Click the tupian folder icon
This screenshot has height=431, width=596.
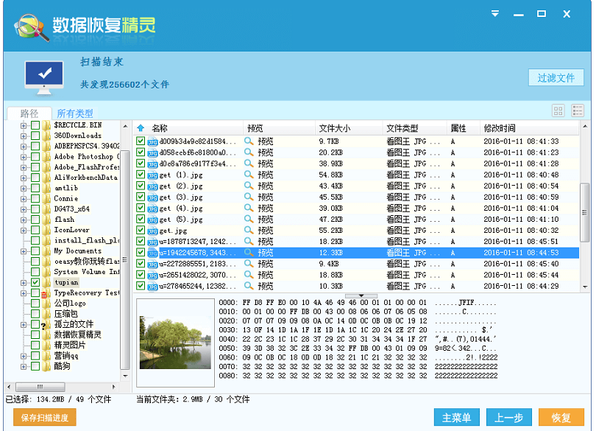pos(47,282)
